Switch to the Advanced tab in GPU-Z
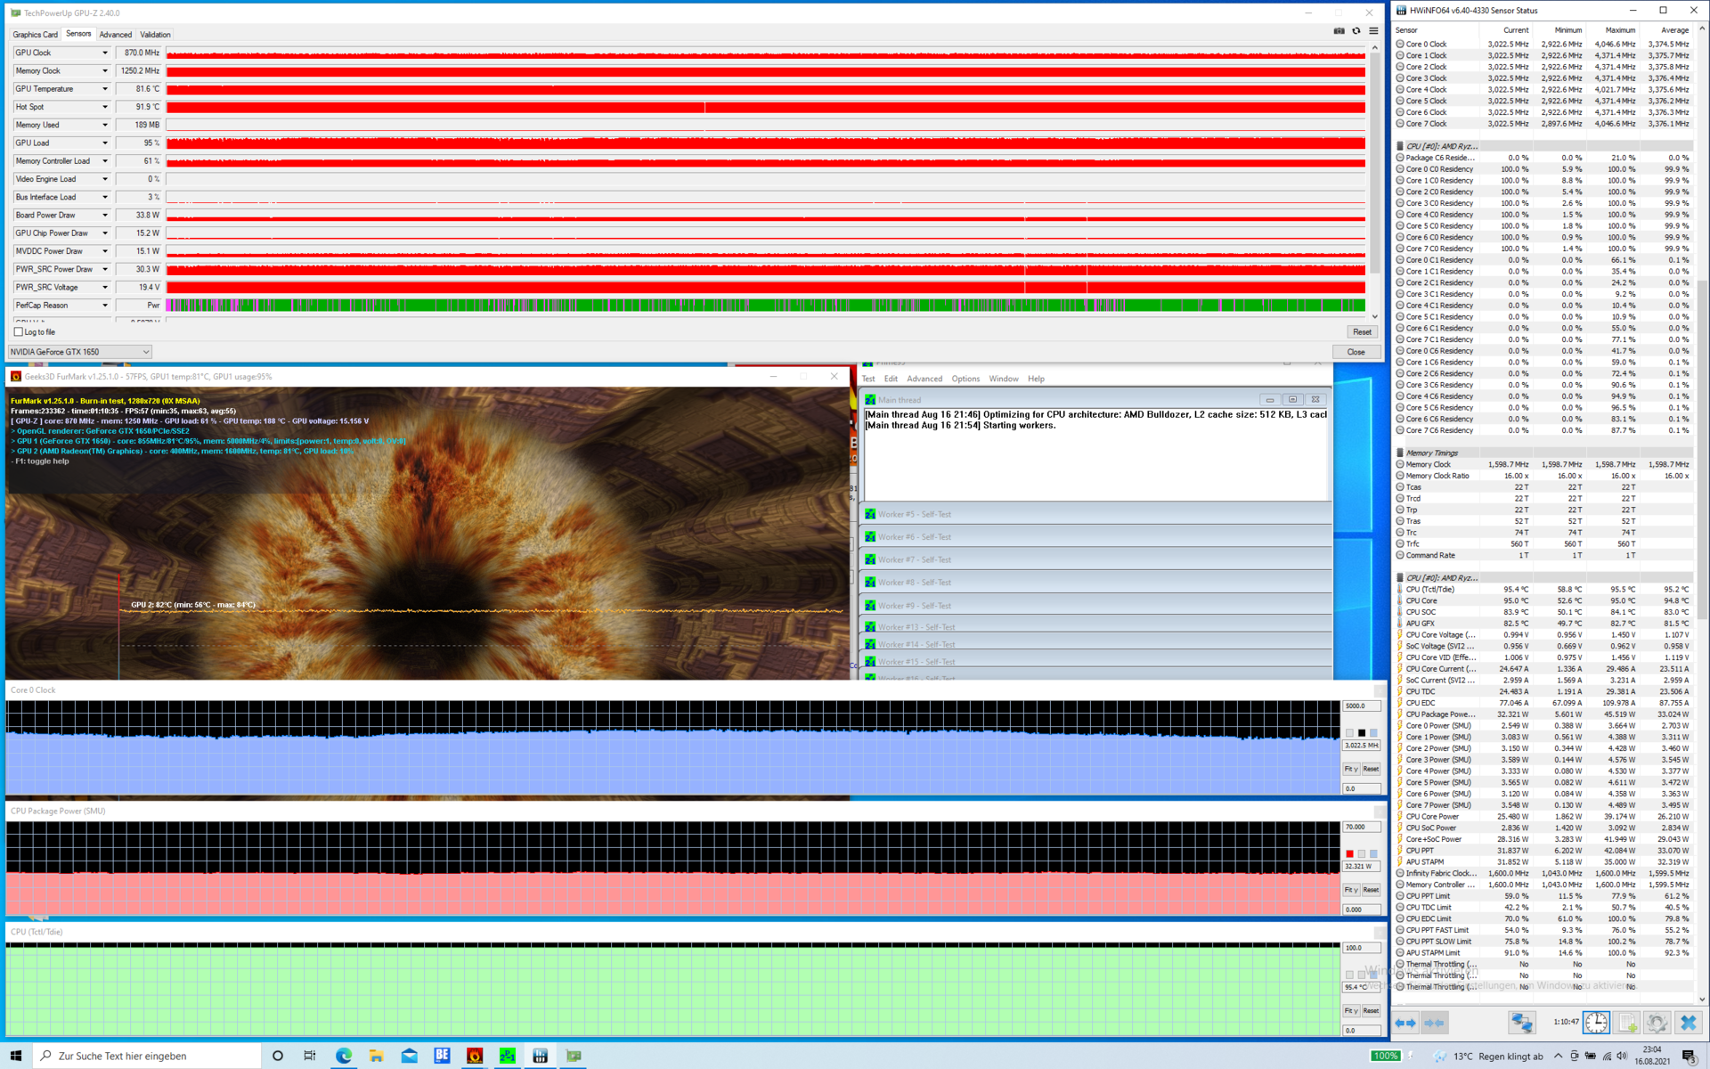The image size is (1710, 1069). coord(115,35)
